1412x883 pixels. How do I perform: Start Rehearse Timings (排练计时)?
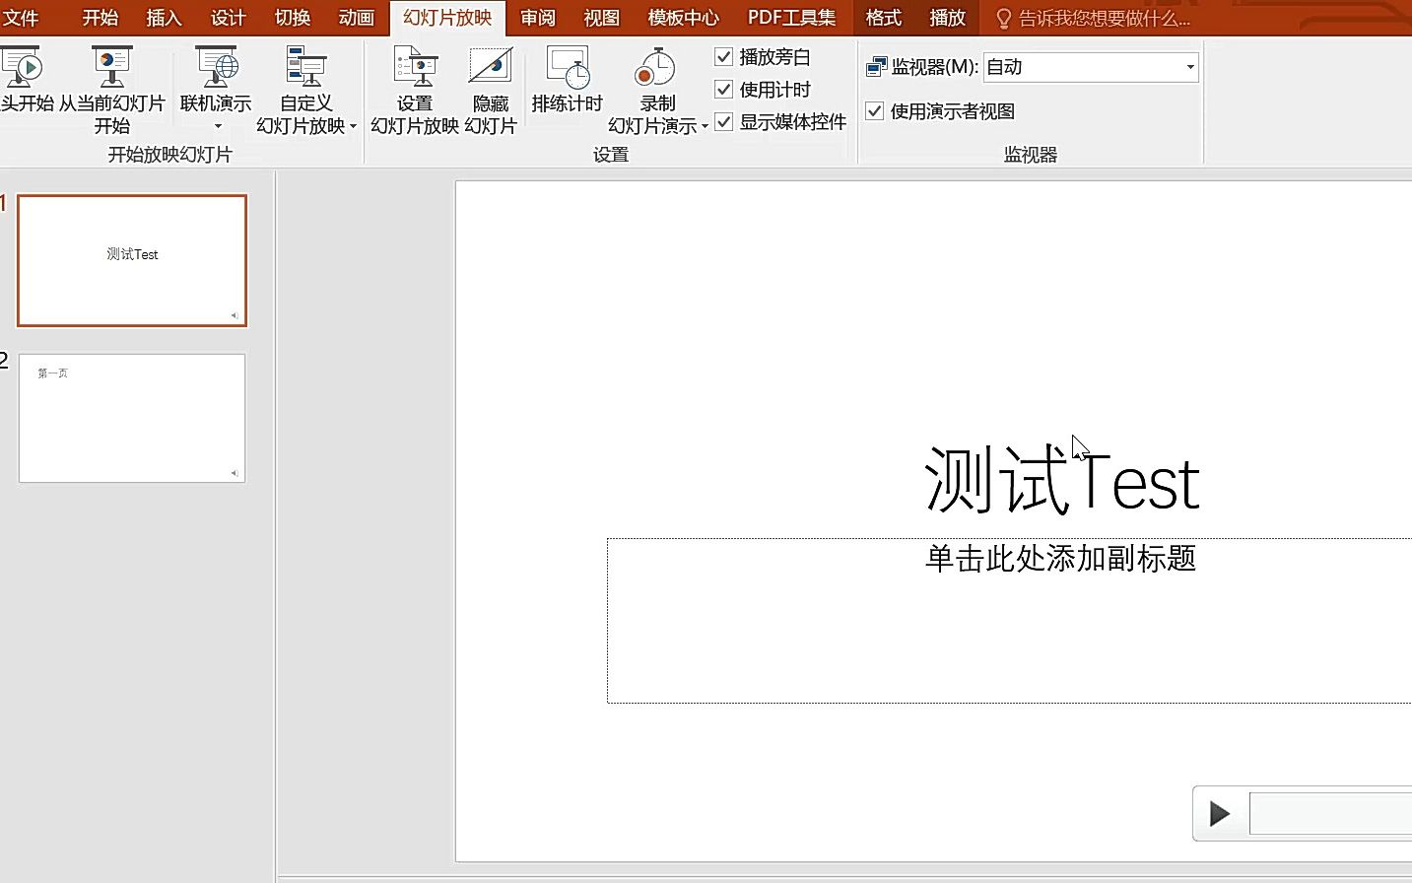click(568, 79)
